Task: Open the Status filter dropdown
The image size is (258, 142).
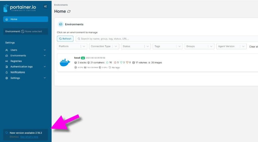Action: tap(136, 46)
